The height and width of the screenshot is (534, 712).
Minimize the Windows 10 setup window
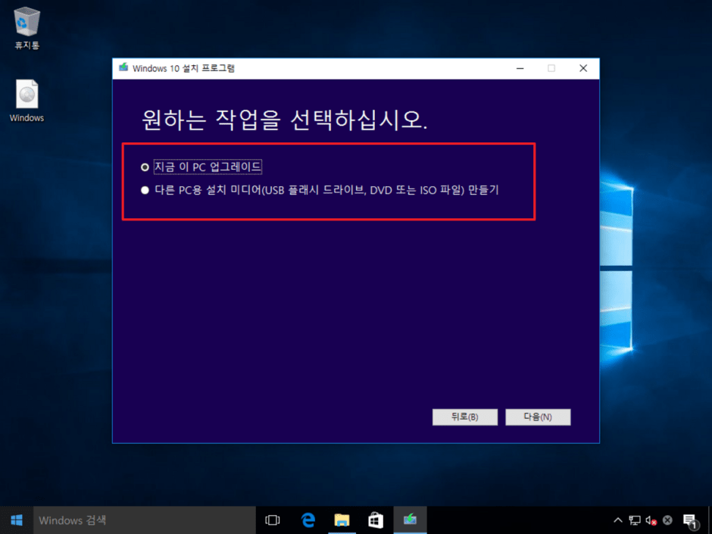click(520, 68)
